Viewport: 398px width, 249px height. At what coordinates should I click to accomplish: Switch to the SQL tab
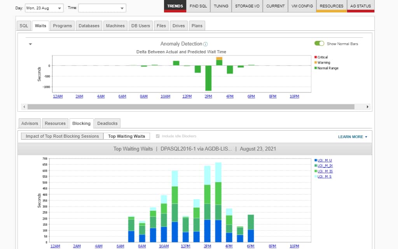click(23, 25)
